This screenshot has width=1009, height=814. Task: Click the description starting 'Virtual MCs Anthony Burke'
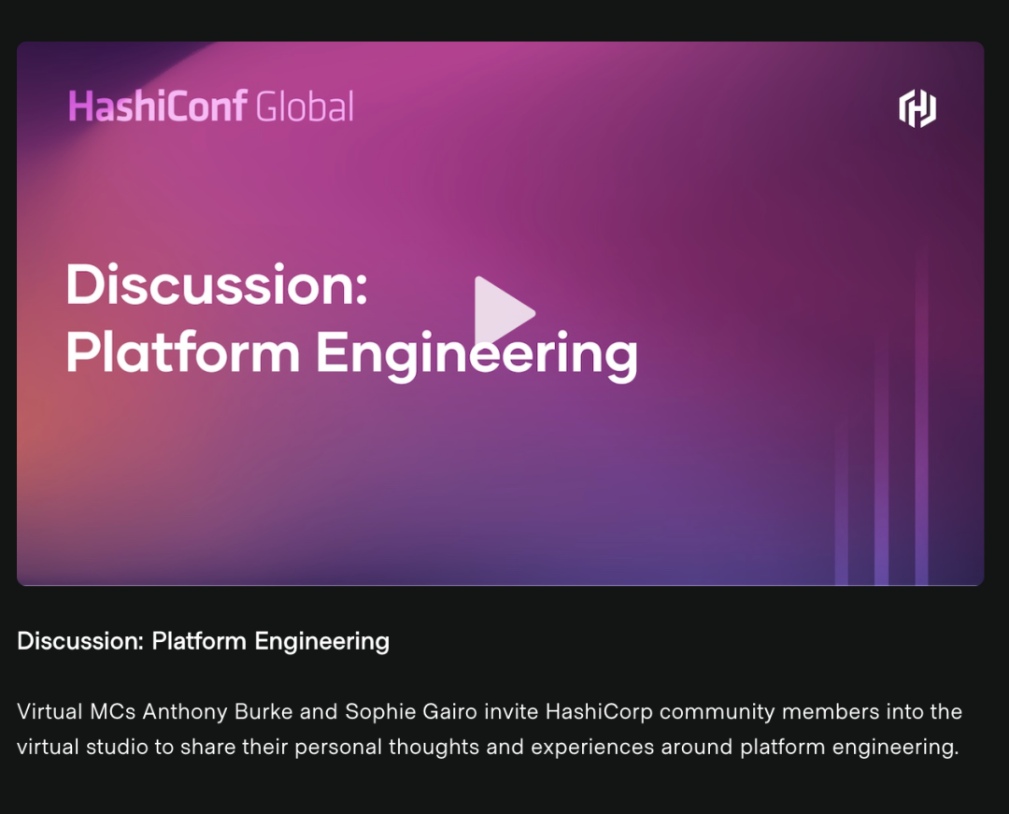[489, 729]
